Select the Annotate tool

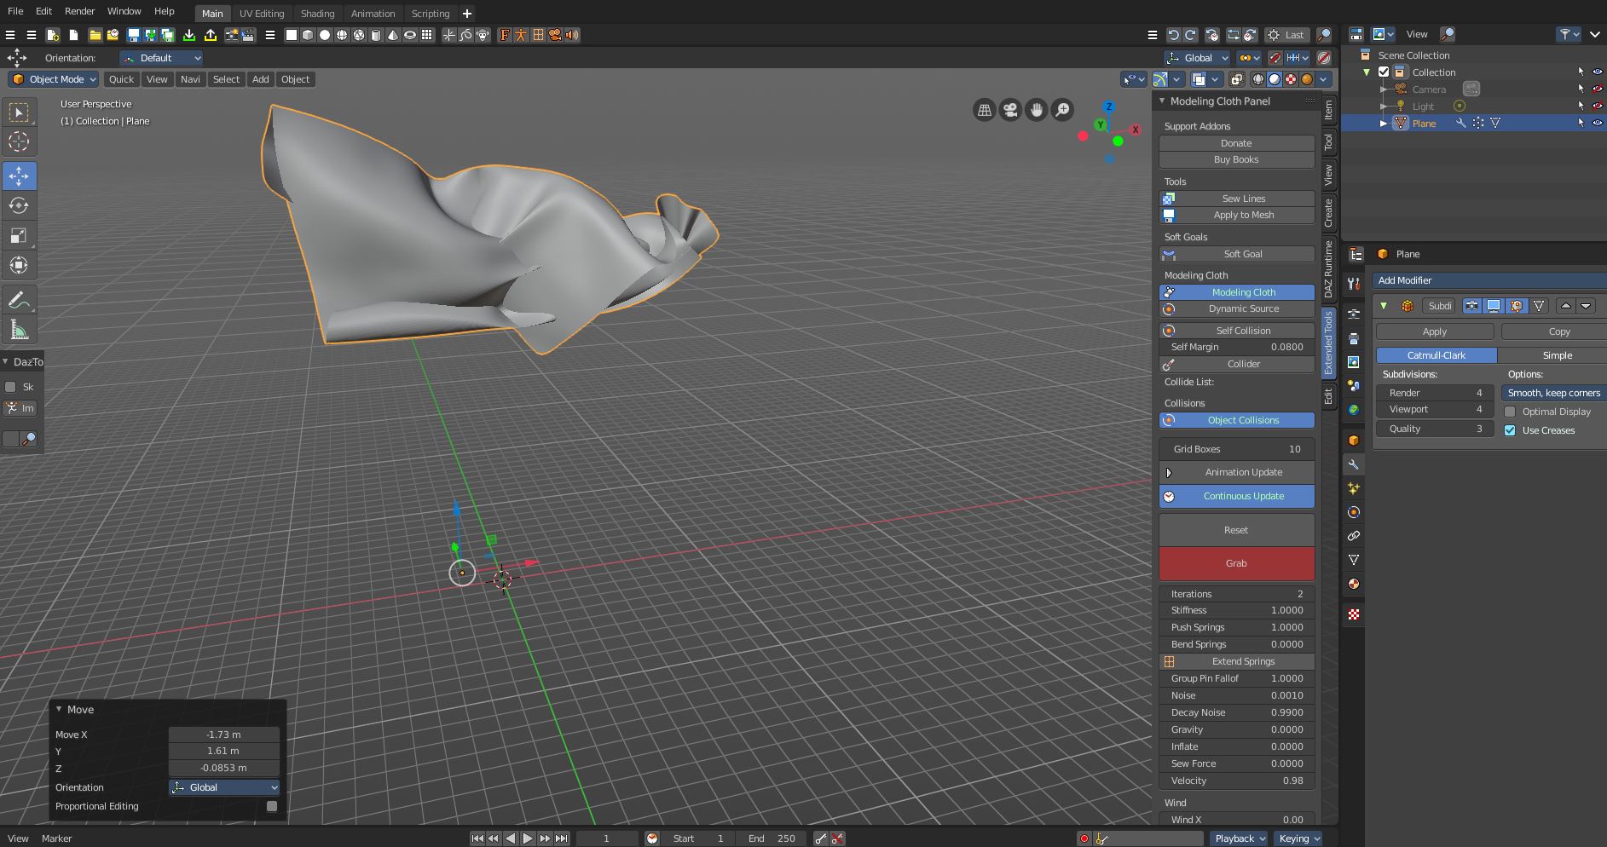(x=19, y=300)
